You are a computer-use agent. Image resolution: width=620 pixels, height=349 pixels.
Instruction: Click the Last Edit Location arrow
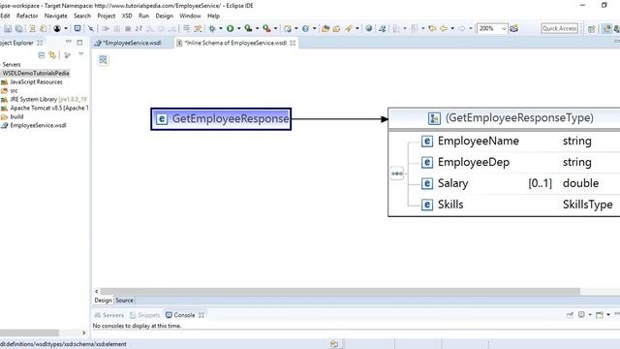[432, 28]
